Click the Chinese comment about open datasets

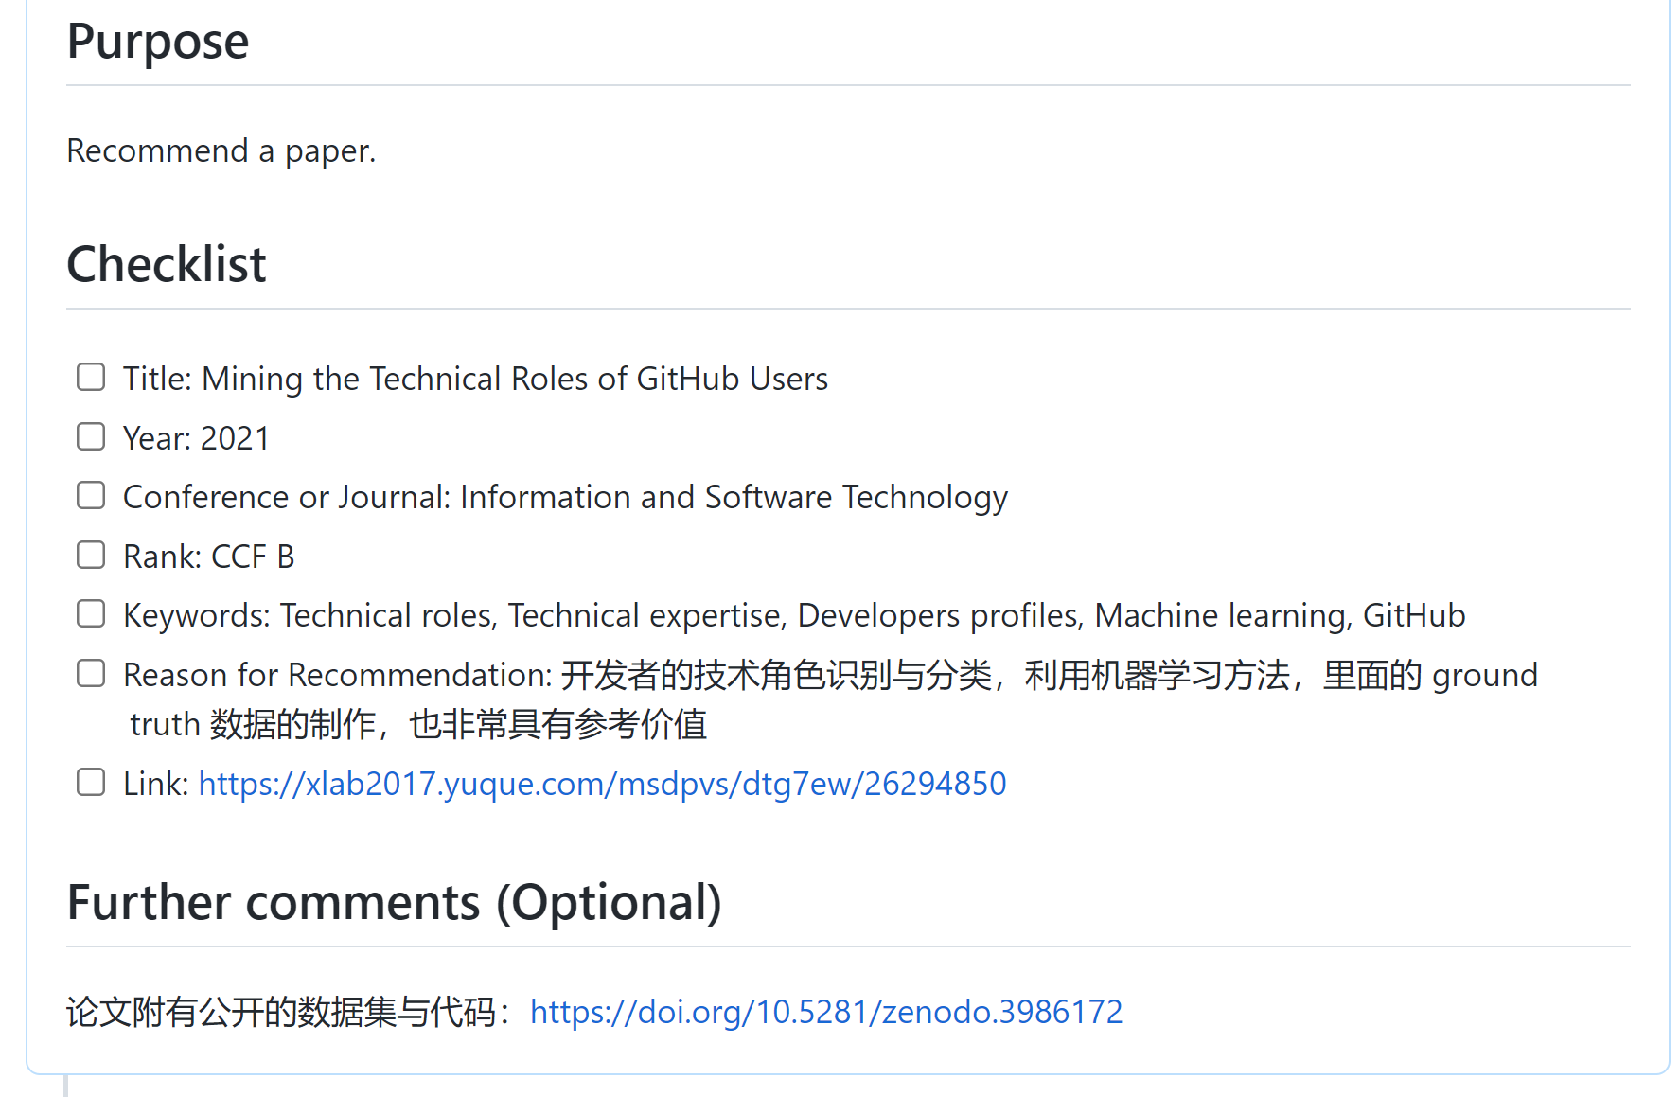coord(284,1011)
